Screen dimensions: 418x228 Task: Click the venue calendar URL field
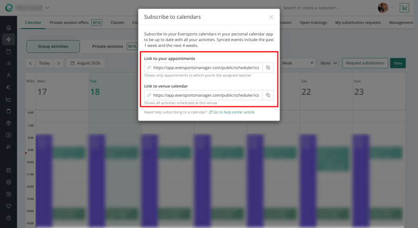(203, 95)
